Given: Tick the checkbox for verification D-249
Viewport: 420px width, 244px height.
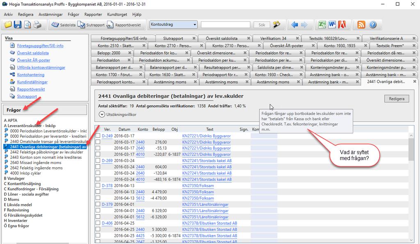Looking at the screenshot, I should (98, 136).
